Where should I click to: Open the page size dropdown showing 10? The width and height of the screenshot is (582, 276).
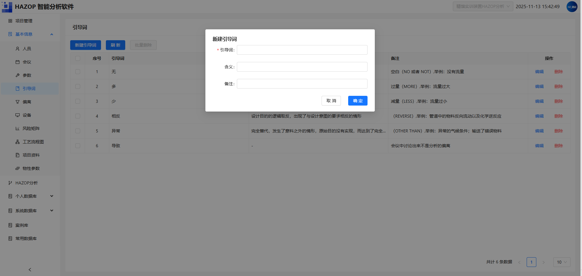pos(562,262)
